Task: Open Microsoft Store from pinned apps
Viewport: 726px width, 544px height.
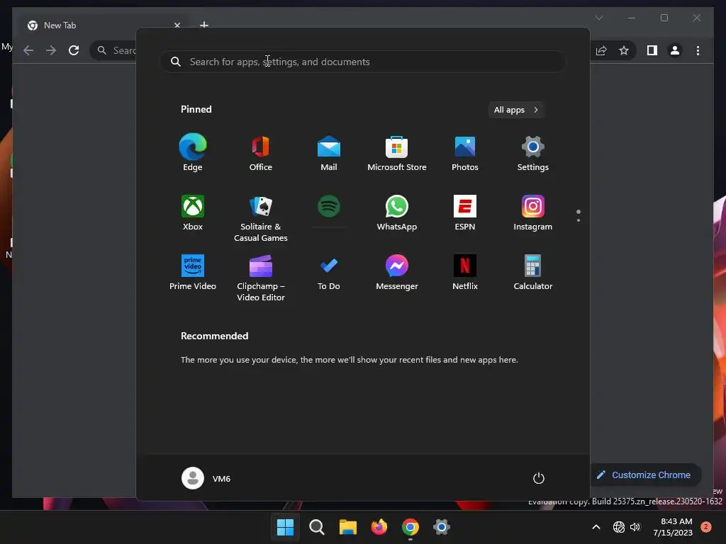Action: click(x=397, y=153)
